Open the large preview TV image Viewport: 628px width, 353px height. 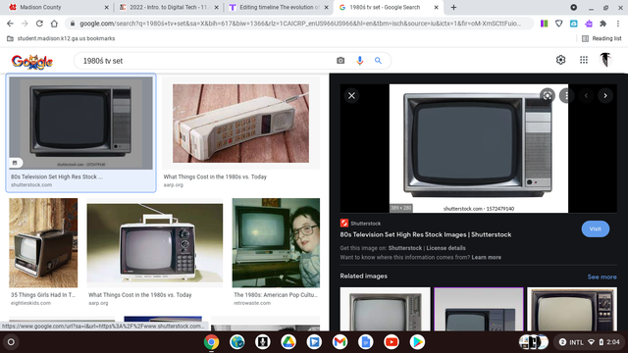pos(479,148)
